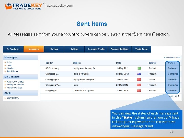184x138 pixels.
Task: Click date 30 Mar 2012
Action: coord(122,79)
